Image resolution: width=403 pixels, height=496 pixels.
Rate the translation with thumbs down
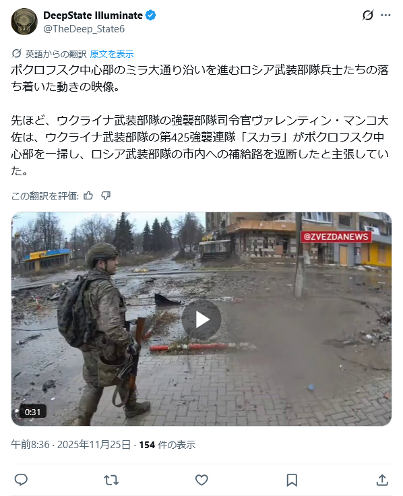pos(106,196)
